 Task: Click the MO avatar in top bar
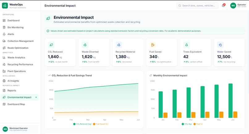pyautogui.click(x=233, y=6)
